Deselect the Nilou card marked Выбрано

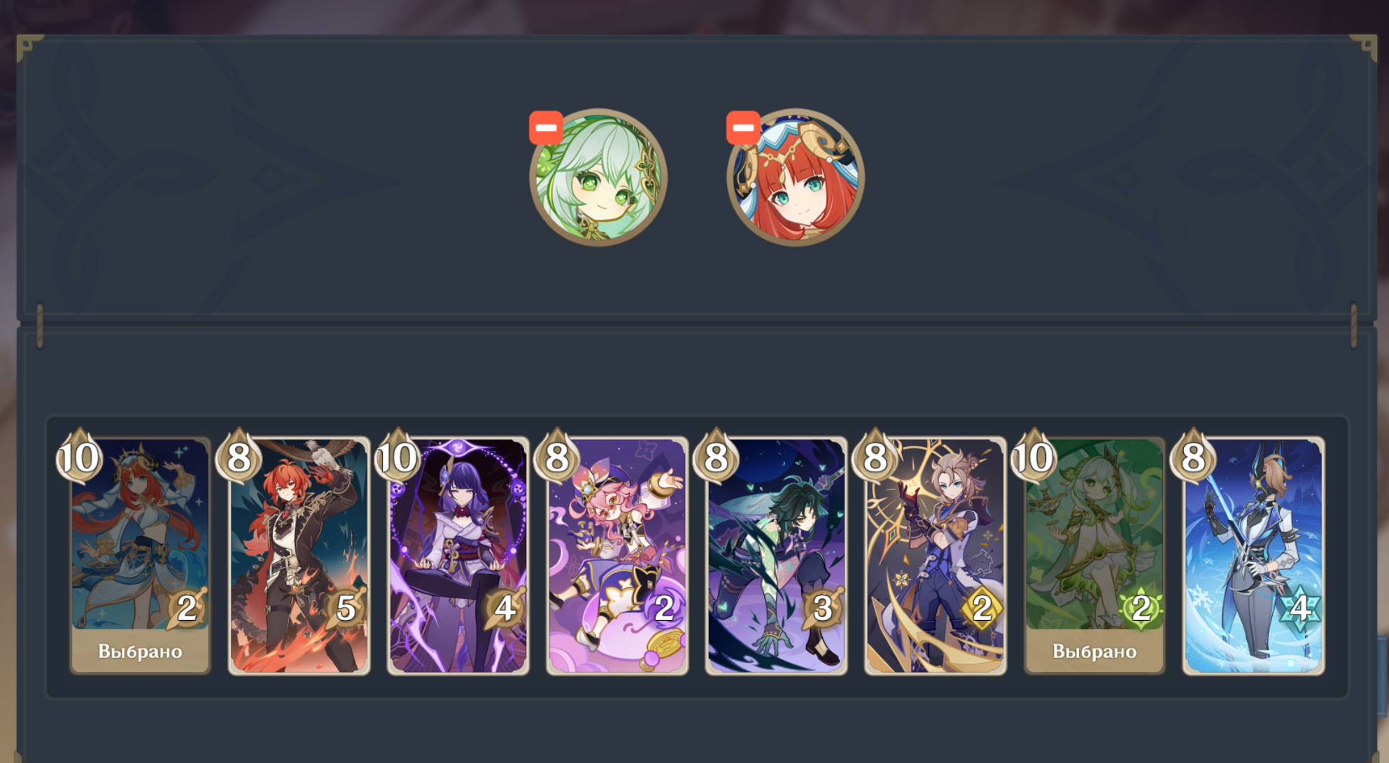pyautogui.click(x=140, y=556)
